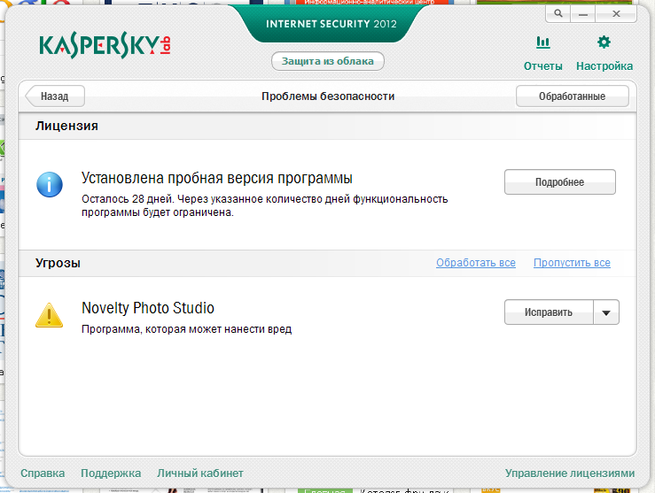Screen dimensions: 655x493
Task: Open the Справка help link
Action: pos(43,474)
